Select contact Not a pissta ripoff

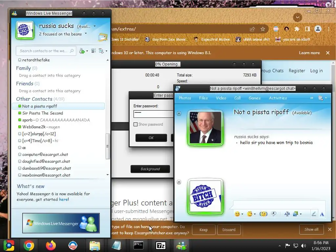[58, 106]
